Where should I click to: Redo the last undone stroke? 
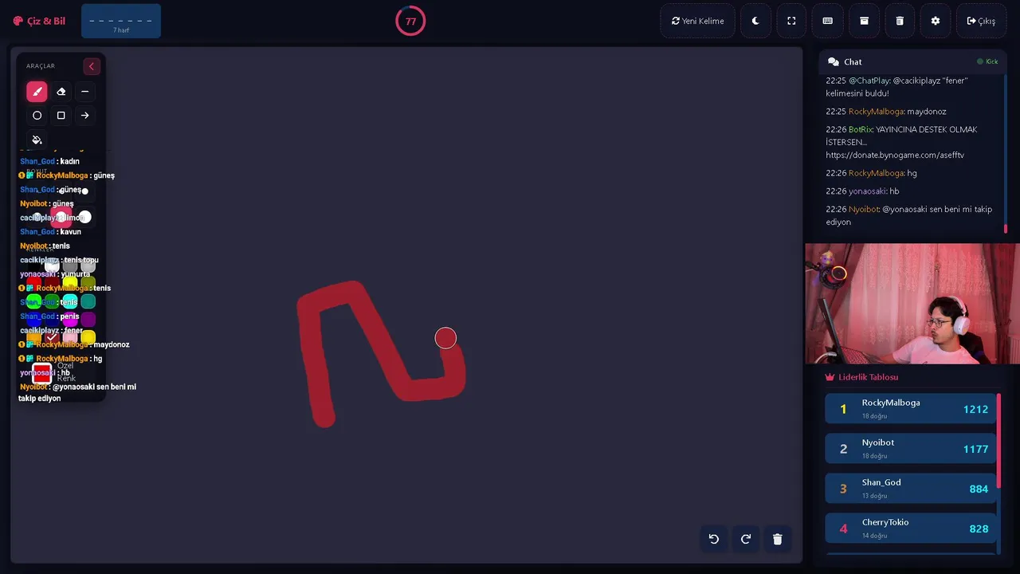pyautogui.click(x=746, y=539)
